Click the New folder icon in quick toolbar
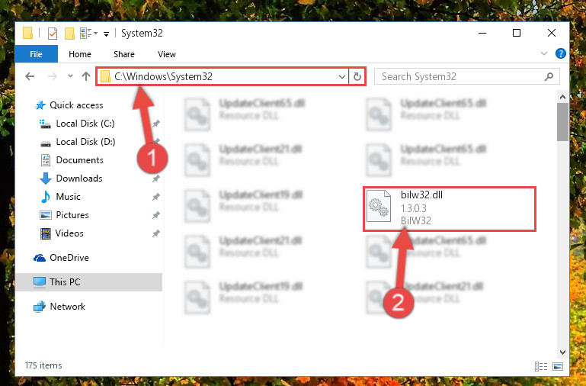The width and height of the screenshot is (586, 386). tap(69, 34)
